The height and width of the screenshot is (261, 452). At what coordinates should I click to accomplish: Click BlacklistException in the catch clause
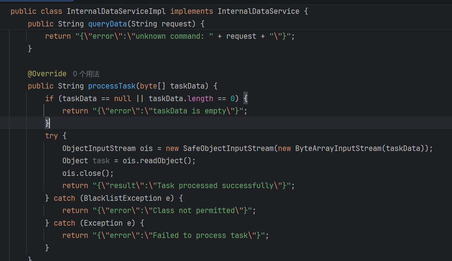(x=123, y=198)
